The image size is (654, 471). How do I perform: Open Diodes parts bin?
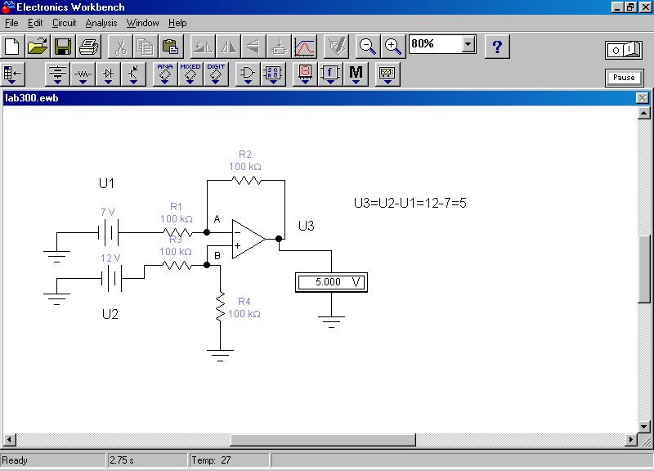tap(108, 74)
